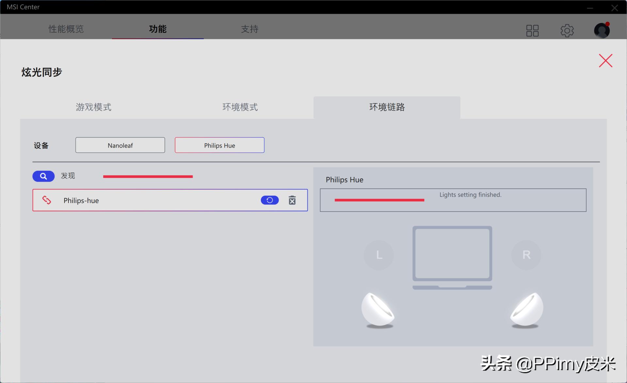Select the 环境模式 tab

pyautogui.click(x=240, y=107)
